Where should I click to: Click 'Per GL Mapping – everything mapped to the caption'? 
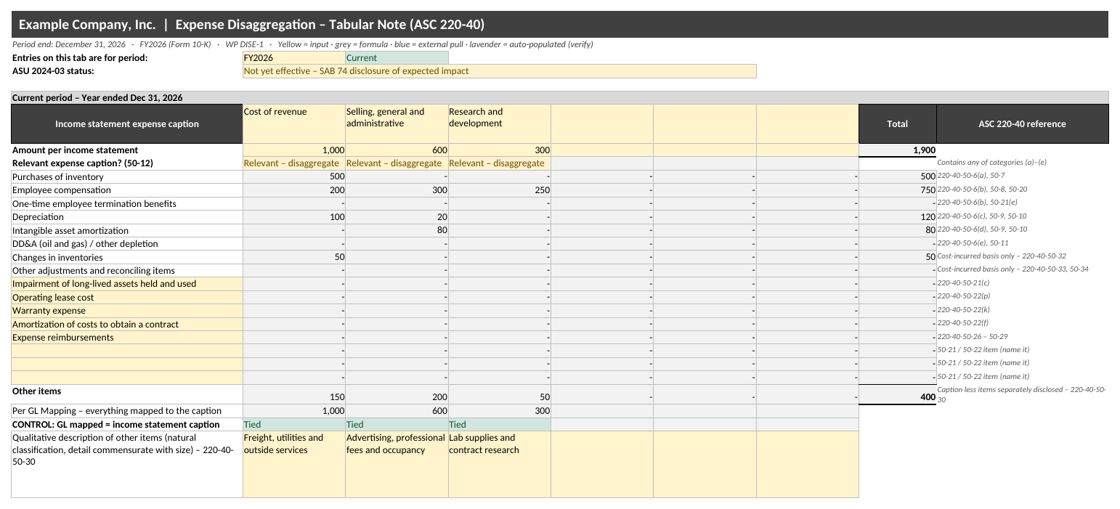(x=127, y=411)
